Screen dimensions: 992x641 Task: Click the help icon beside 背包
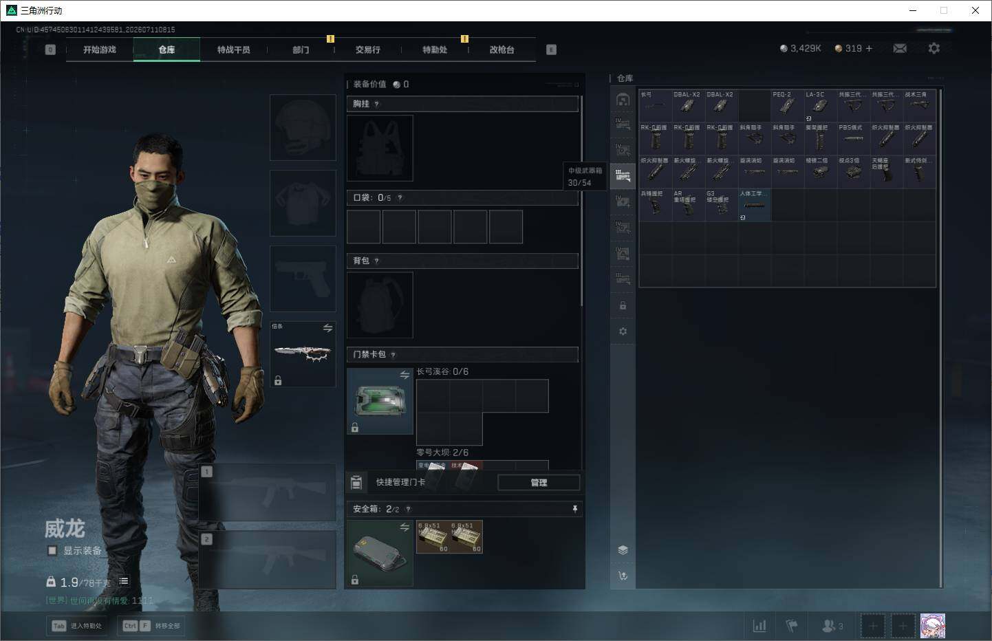(x=376, y=261)
